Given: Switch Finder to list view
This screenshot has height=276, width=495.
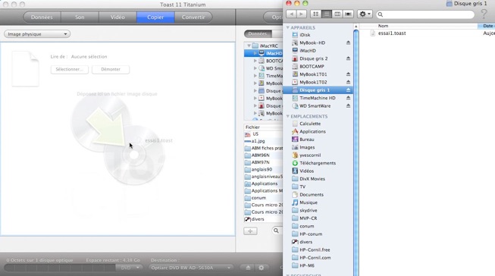Looking at the screenshot, I should [x=327, y=14].
